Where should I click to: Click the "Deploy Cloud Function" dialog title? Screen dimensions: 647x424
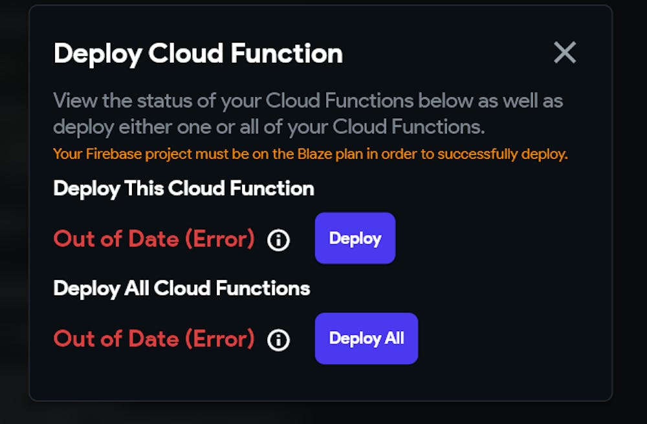click(198, 54)
